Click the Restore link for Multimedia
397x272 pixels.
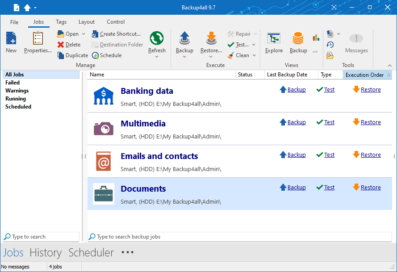tap(371, 122)
